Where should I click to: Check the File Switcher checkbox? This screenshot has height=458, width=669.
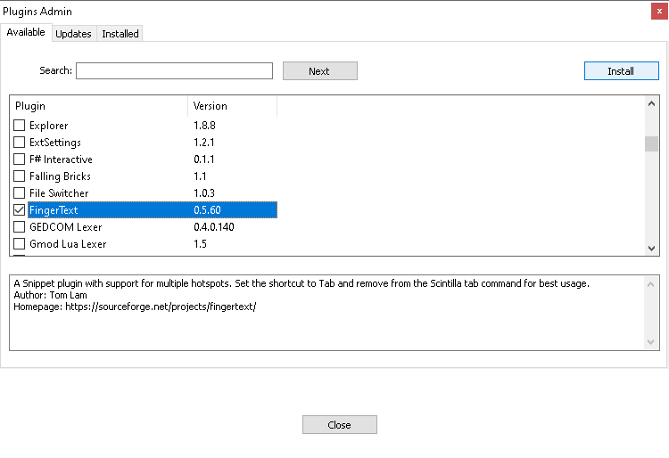(20, 193)
